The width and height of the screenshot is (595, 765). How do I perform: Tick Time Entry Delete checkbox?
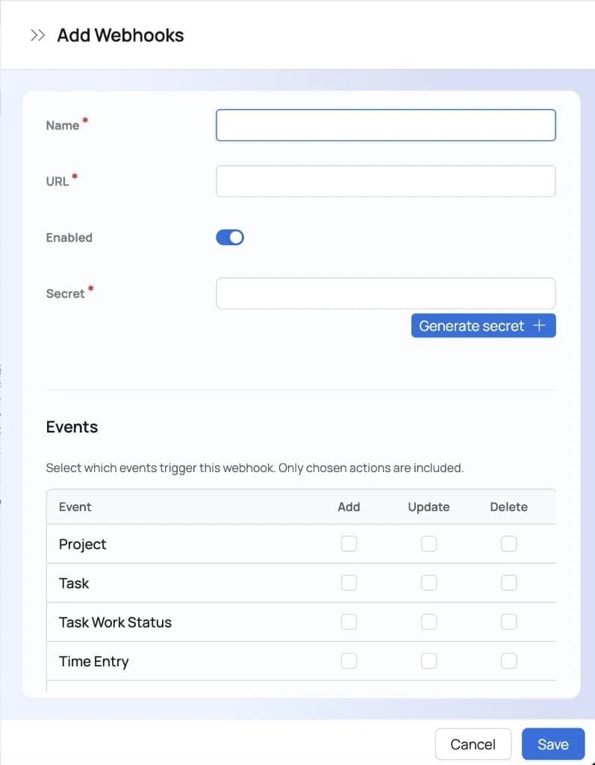pyautogui.click(x=508, y=660)
